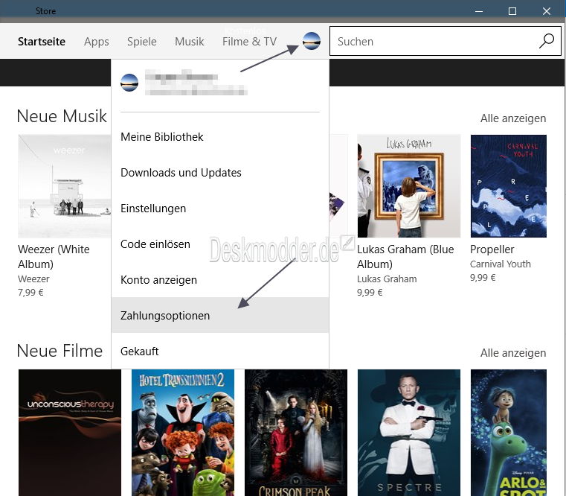Screen dimensions: 566x496
Task: Click the 7,99 € price under Weezer
Action: (30, 292)
